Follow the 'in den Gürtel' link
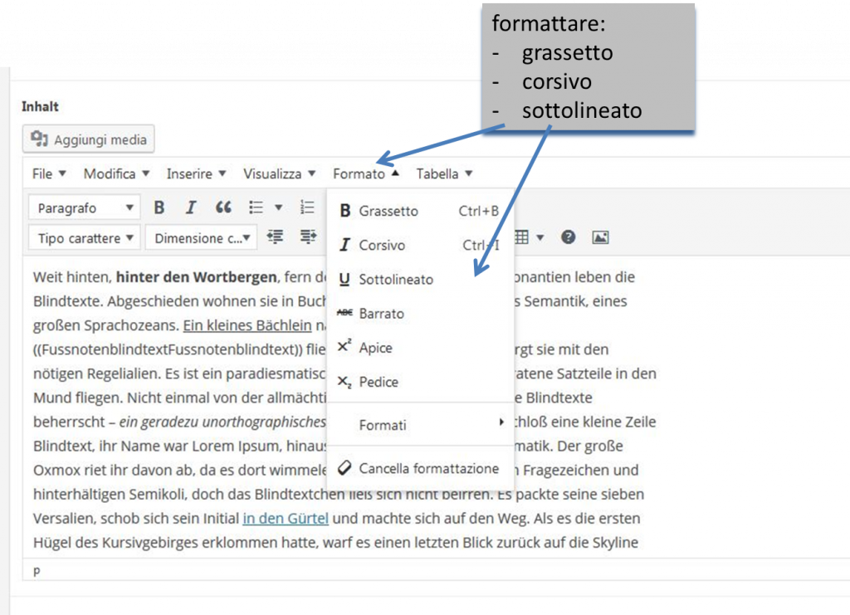Viewport: 850px width, 615px height. 286,520
